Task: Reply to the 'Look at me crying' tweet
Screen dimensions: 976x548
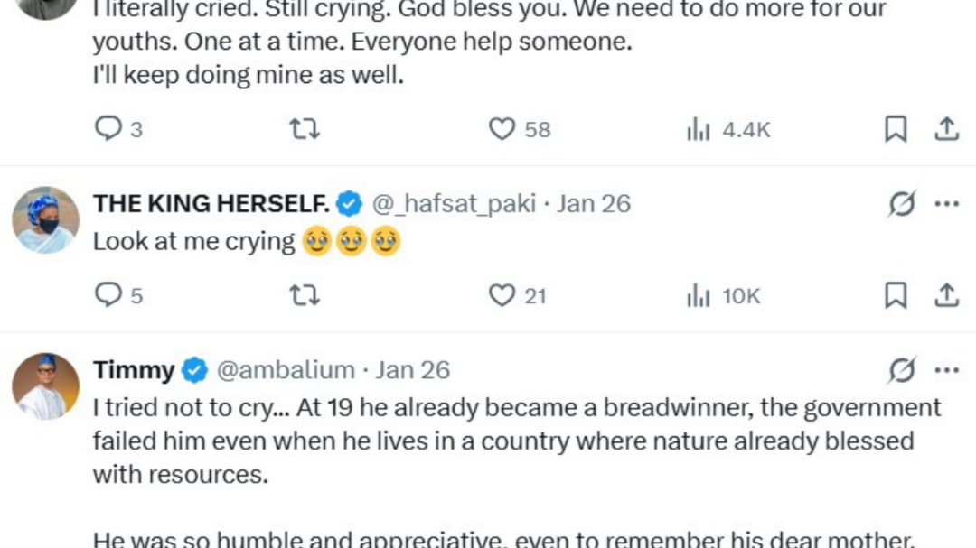Action: (108, 294)
